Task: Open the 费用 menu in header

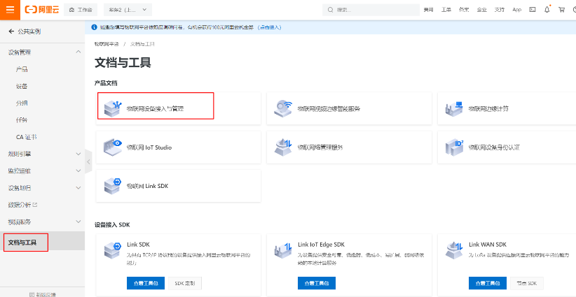Action: (x=428, y=10)
